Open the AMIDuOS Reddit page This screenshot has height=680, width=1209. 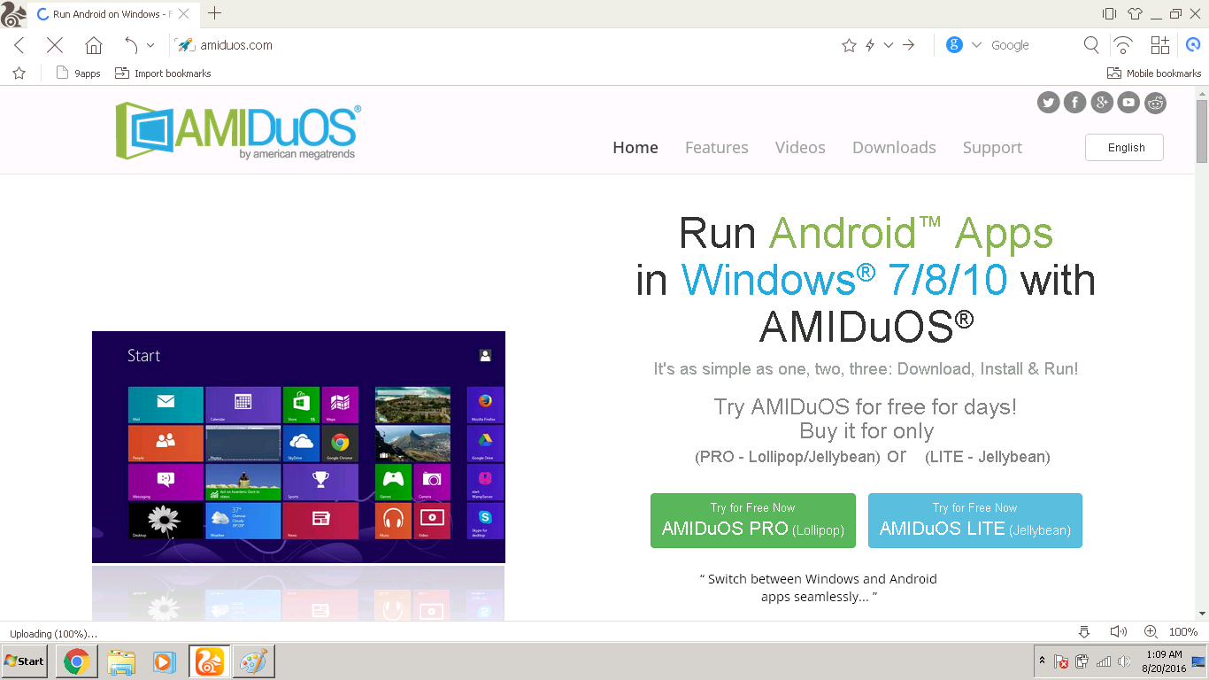pos(1156,102)
